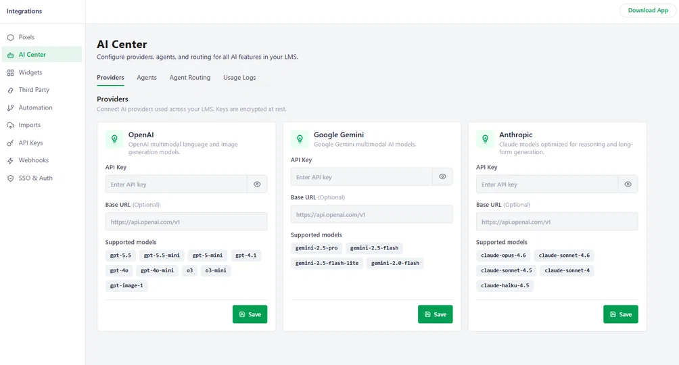Screen dimensions: 679x365
Task: Click the gemini-2.0-flash model tag
Action: click(x=395, y=263)
